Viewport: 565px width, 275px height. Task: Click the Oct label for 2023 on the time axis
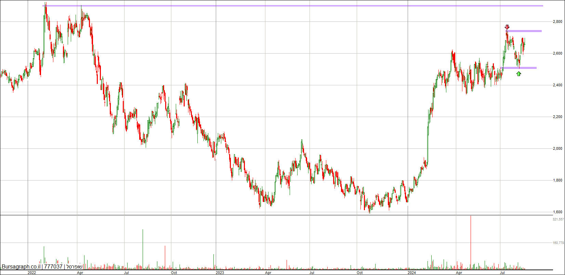coord(359,273)
